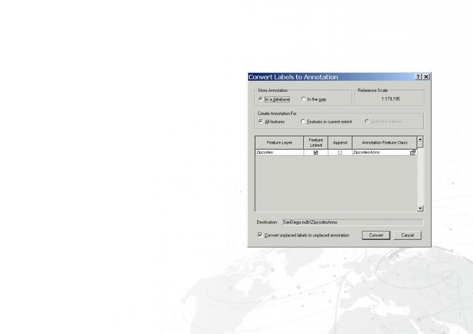Image resolution: width=473 pixels, height=334 pixels.
Task: Click the Append column header
Action: (340, 142)
